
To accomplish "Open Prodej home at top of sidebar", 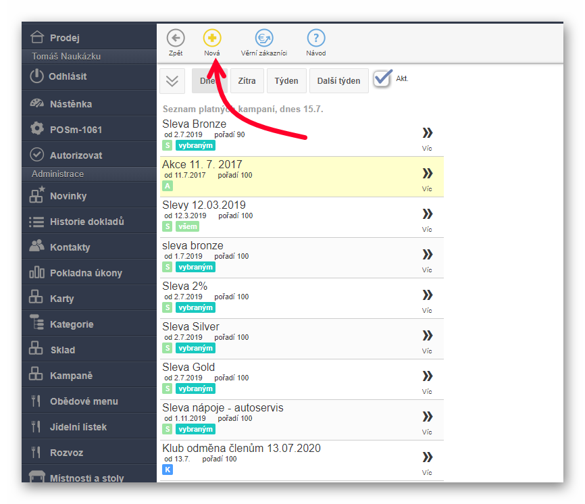I will coord(64,38).
